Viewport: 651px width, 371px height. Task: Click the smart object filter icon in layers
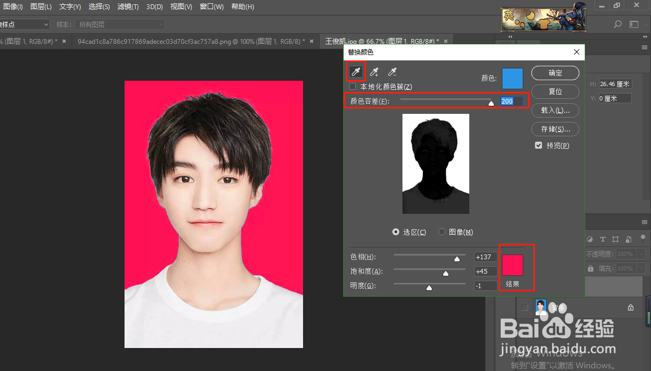tap(629, 239)
